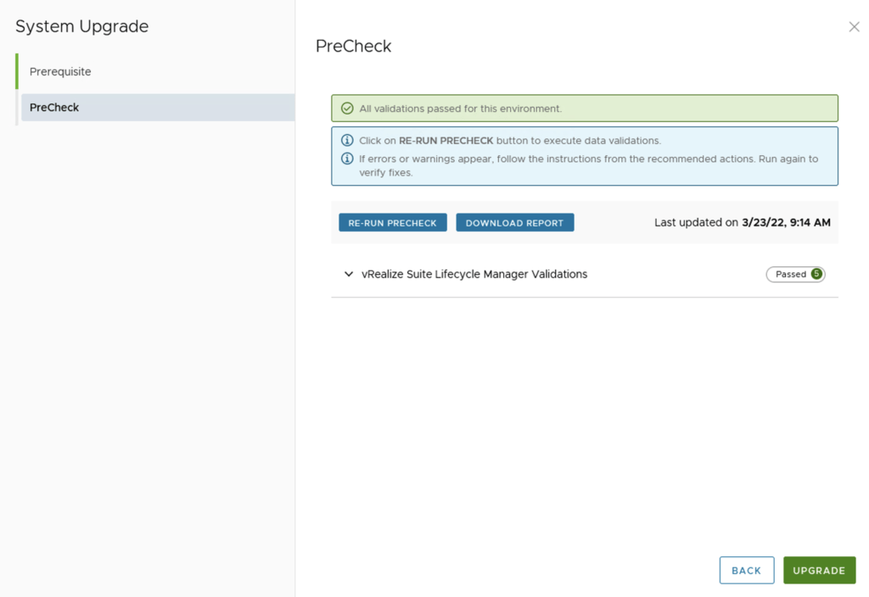Image resolution: width=869 pixels, height=597 pixels.
Task: Click the System Upgrade title
Action: [81, 26]
